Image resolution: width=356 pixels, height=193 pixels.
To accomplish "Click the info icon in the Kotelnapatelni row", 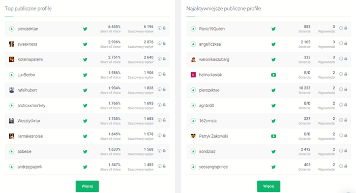I will [160, 58].
